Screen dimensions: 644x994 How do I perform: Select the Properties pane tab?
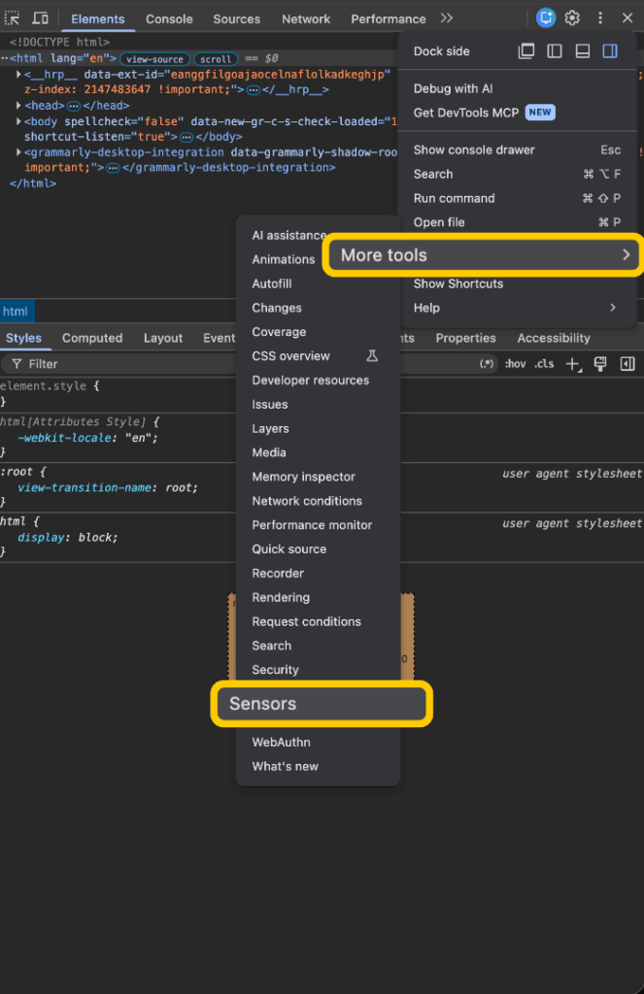coord(465,338)
